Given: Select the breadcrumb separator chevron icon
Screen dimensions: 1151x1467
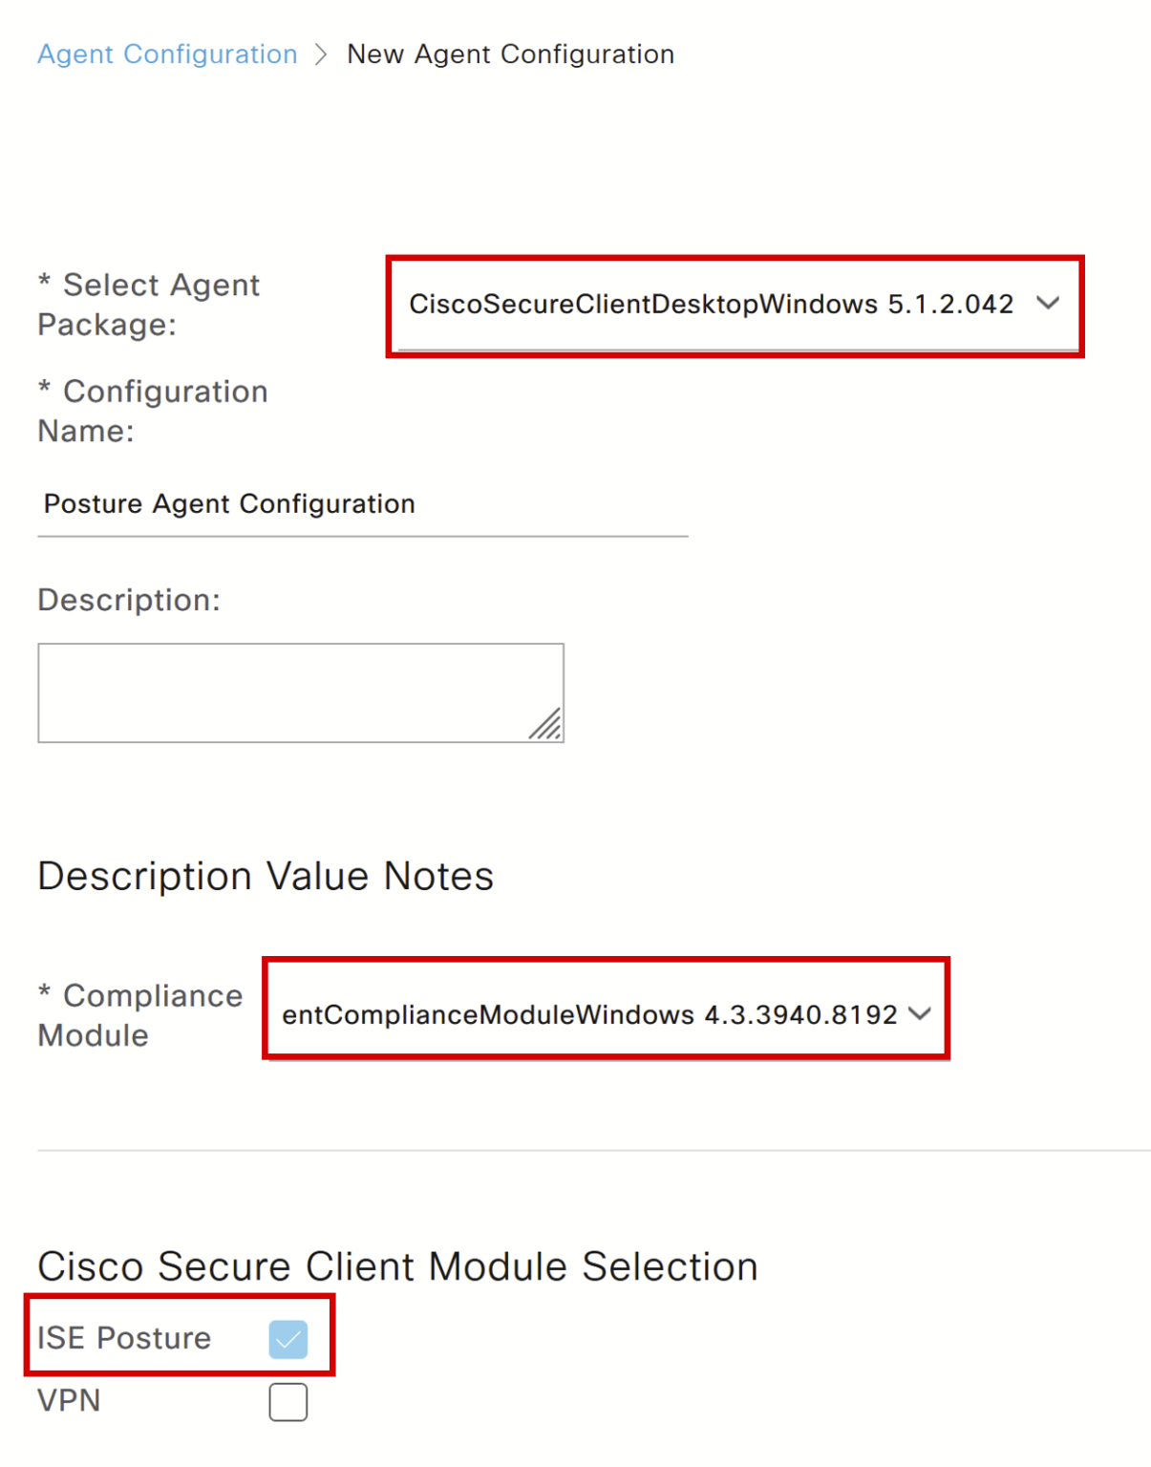Looking at the screenshot, I should 323,54.
